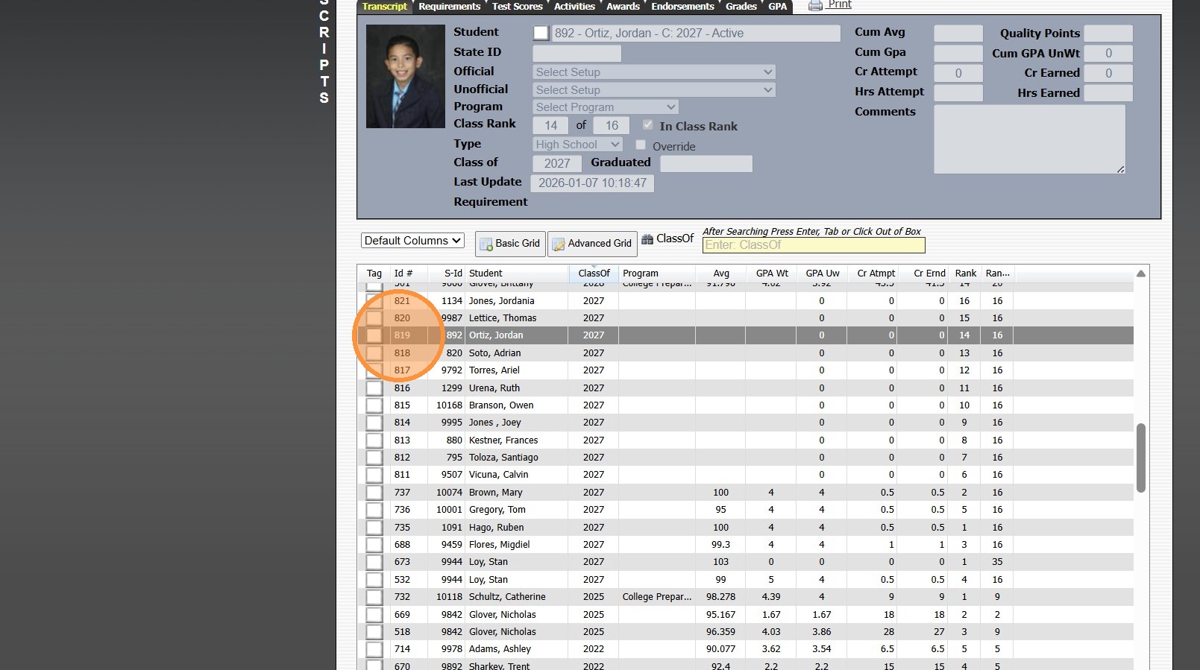Image resolution: width=1200 pixels, height=670 pixels.
Task: Open the Official Select Setup dropdown
Action: pos(653,72)
